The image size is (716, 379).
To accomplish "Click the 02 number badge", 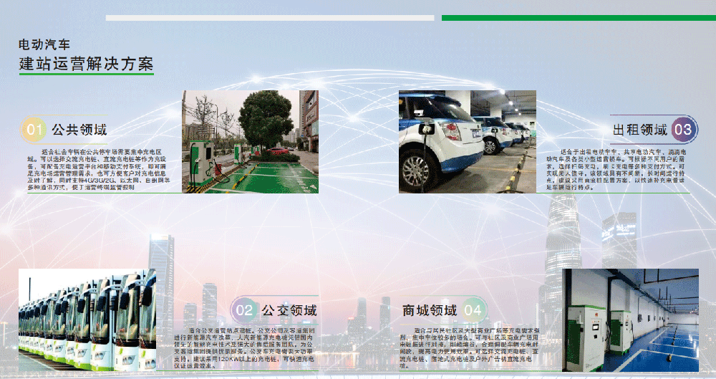I will click(245, 310).
